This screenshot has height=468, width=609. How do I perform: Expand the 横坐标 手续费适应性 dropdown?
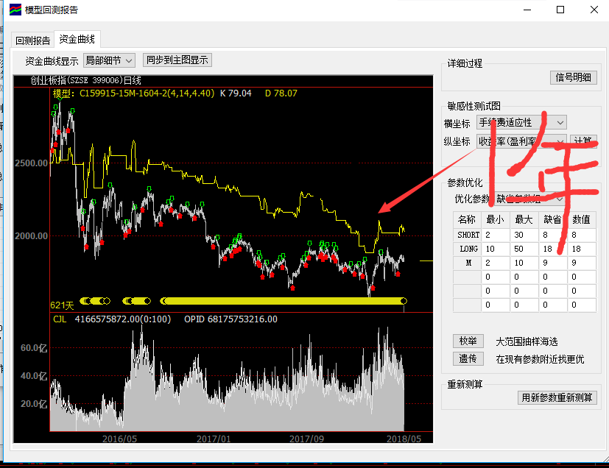click(x=521, y=122)
